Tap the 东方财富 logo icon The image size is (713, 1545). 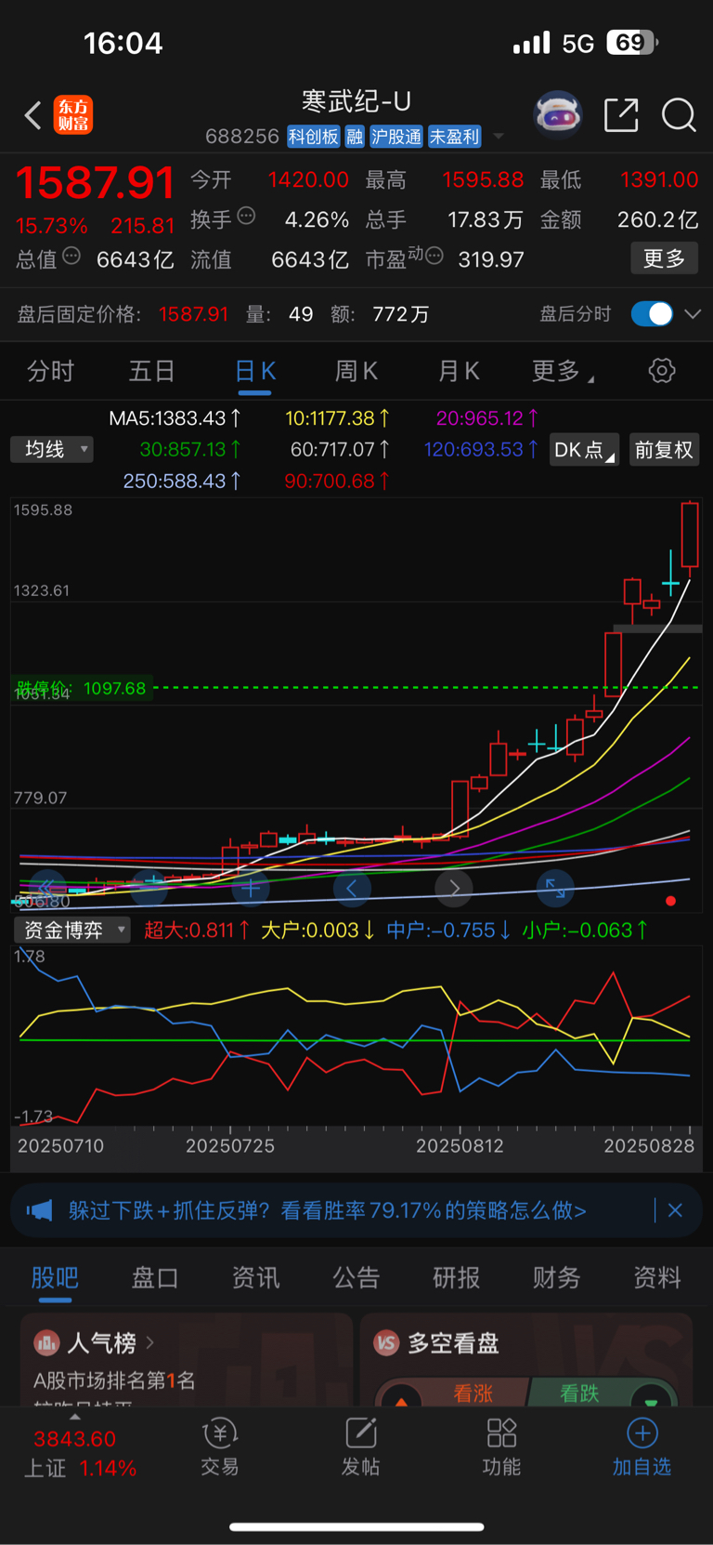[73, 115]
